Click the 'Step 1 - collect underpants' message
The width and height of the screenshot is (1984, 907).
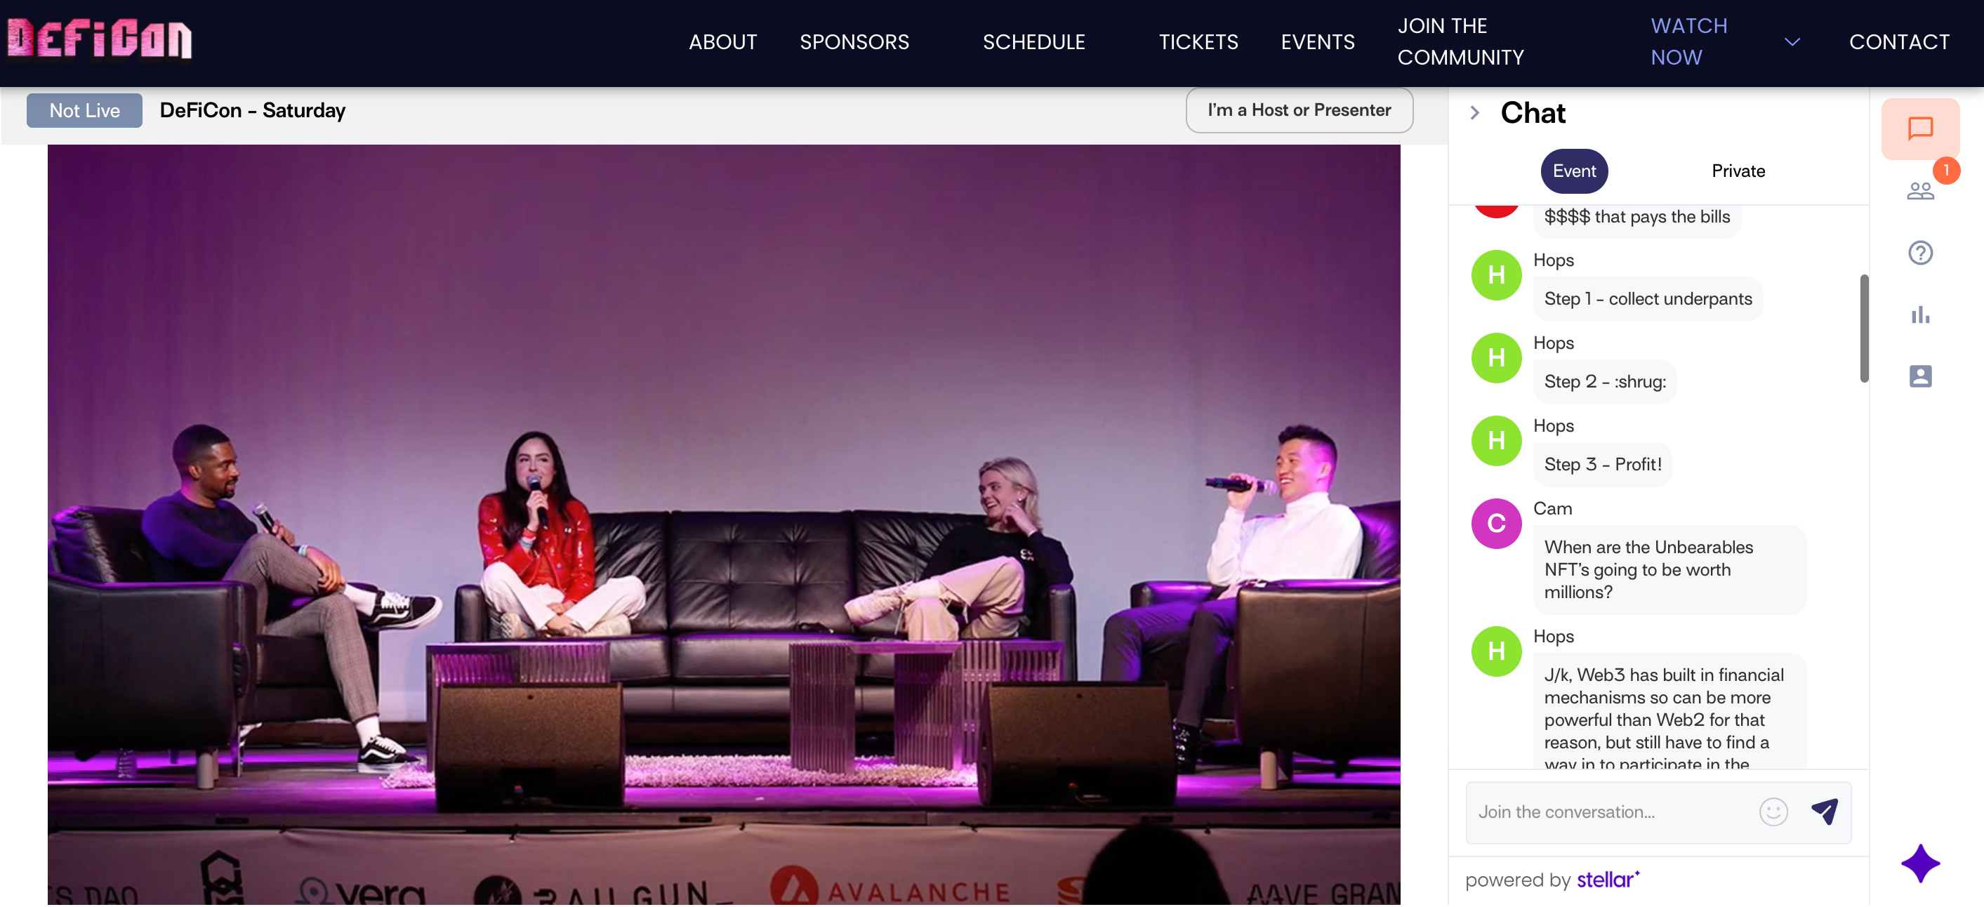(1648, 299)
